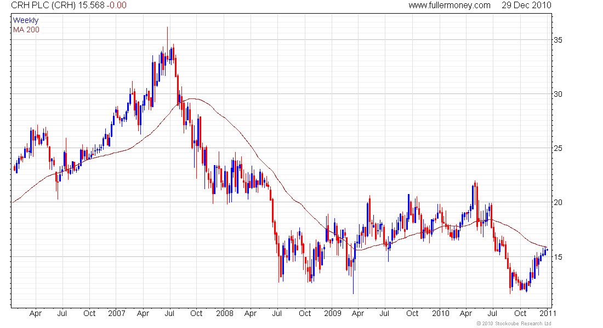
Task: Click the 20 price axis label
Action: click(x=558, y=202)
